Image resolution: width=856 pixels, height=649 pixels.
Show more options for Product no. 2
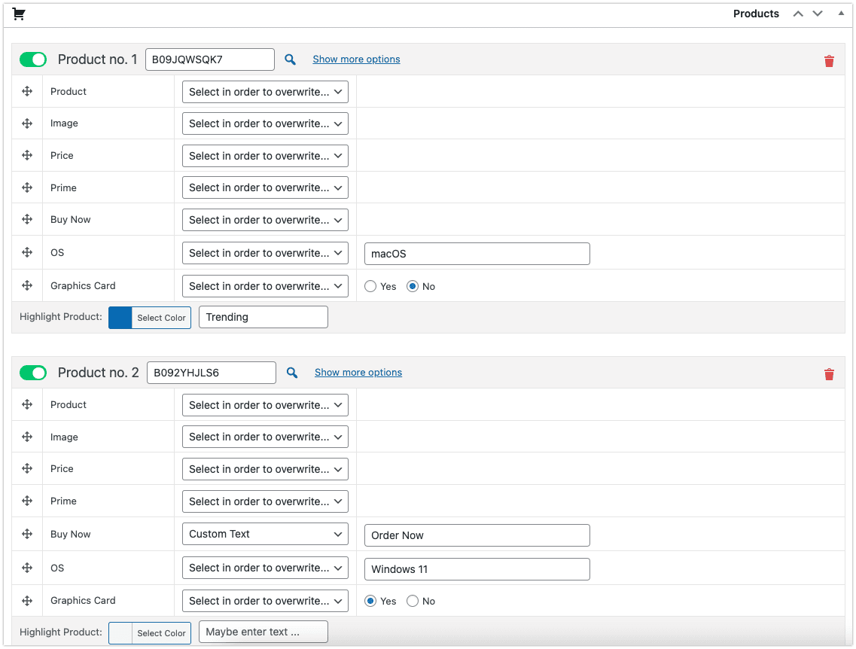(358, 373)
